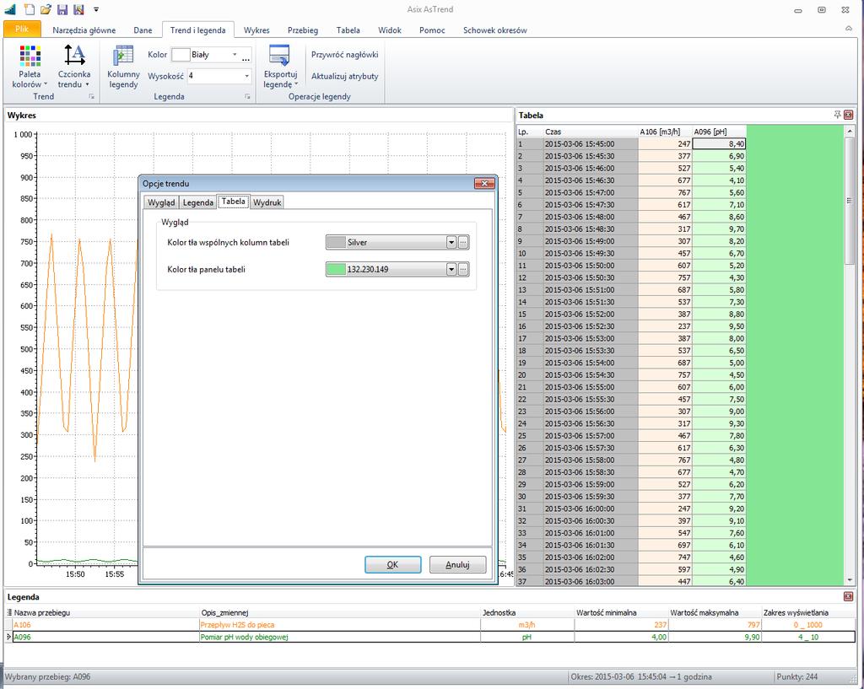The width and height of the screenshot is (864, 689).
Task: Click the A096 [pH] column header
Action: click(x=719, y=132)
